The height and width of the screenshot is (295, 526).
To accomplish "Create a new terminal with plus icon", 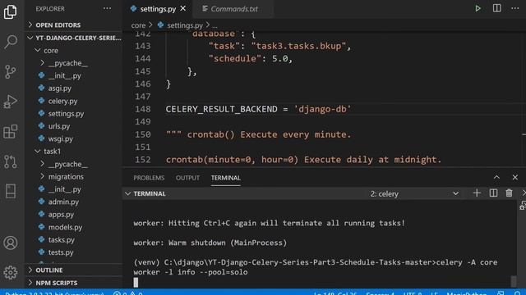I will click(477, 193).
